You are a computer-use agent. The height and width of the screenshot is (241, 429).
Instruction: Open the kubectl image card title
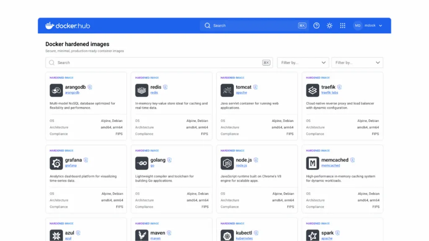[x=244, y=233]
